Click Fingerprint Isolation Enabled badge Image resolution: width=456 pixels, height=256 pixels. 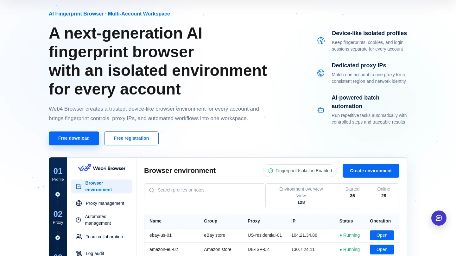(x=300, y=171)
